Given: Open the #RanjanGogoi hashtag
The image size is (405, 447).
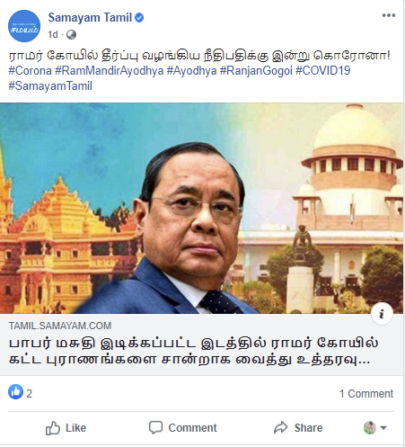Looking at the screenshot, I should click(x=256, y=71).
